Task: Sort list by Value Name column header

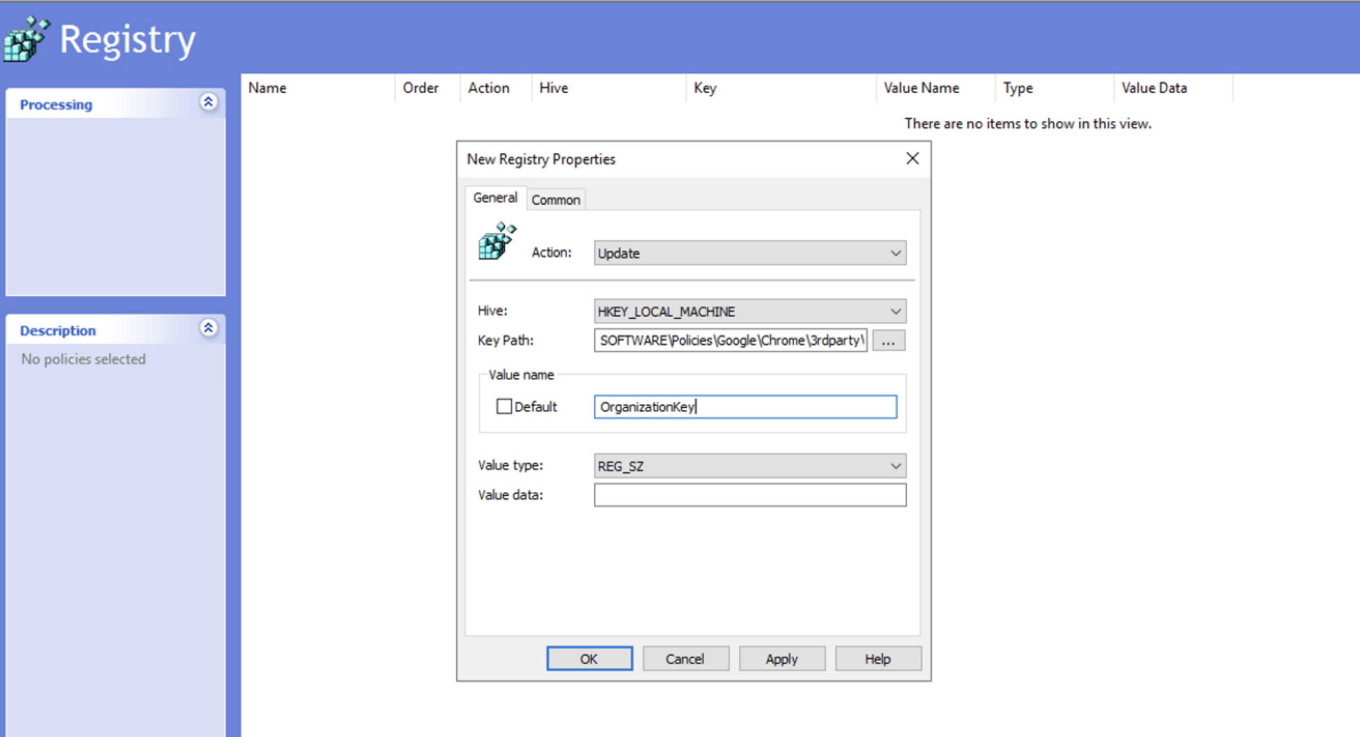Action: tap(921, 88)
